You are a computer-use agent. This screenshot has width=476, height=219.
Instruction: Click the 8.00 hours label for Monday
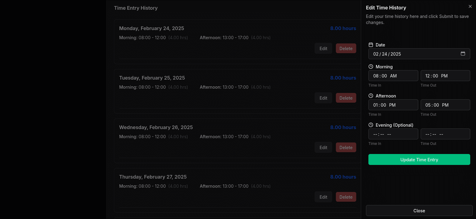[343, 28]
